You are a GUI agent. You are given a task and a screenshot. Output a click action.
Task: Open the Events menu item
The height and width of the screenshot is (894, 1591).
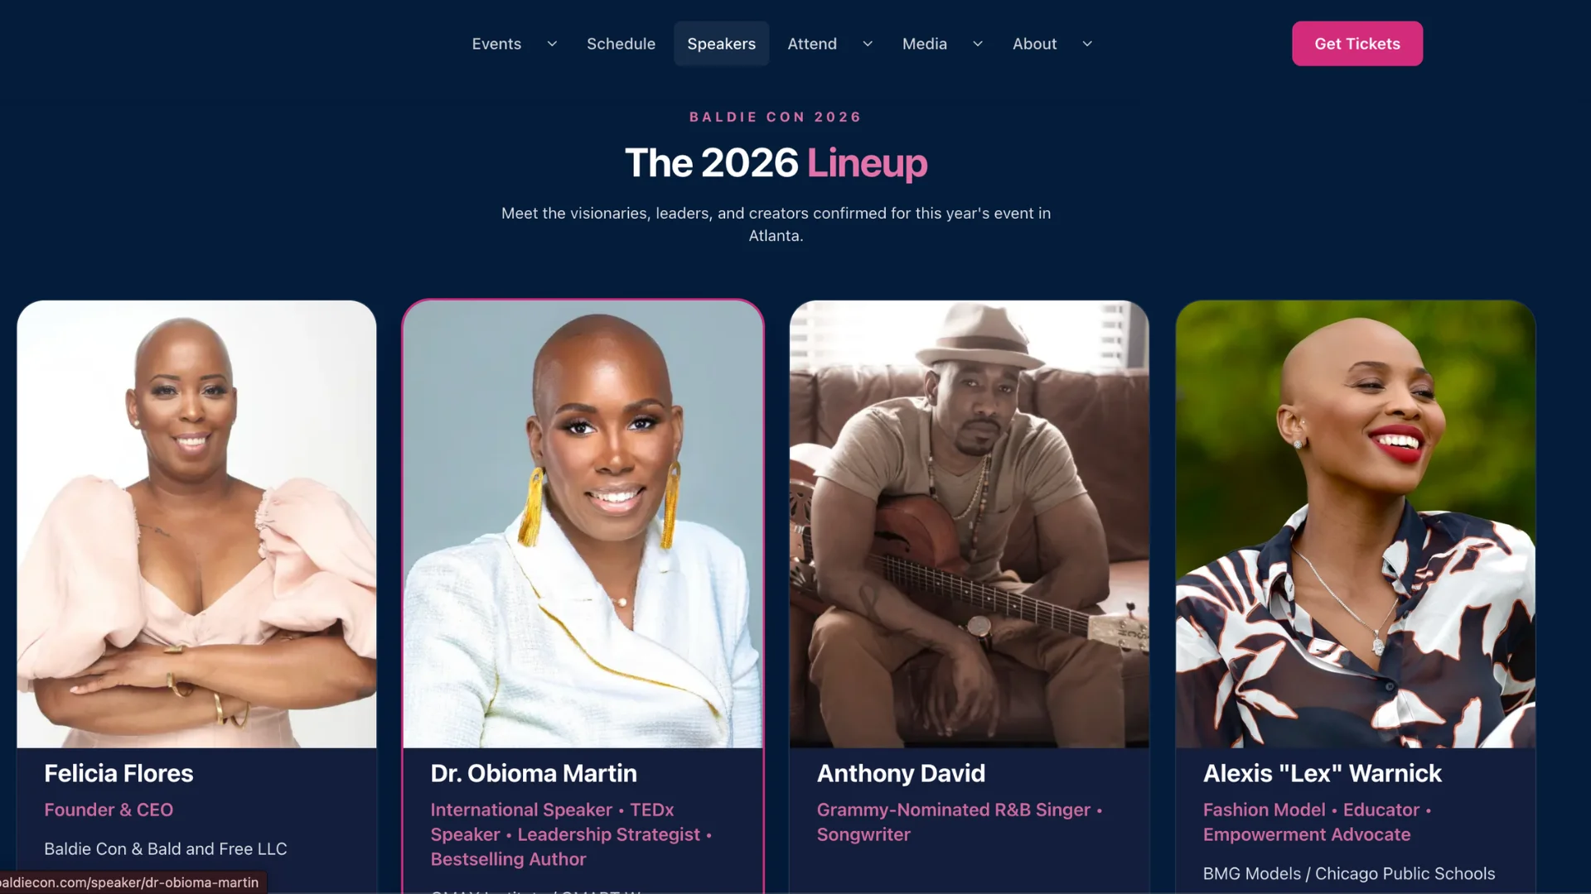[x=496, y=43]
